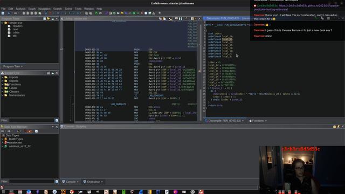Open Data Type Manager filter options button
Screen dimensions: 345x194
pyautogui.click(x=57, y=182)
